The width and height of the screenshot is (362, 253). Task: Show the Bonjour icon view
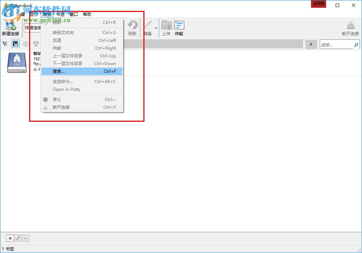coord(36,43)
